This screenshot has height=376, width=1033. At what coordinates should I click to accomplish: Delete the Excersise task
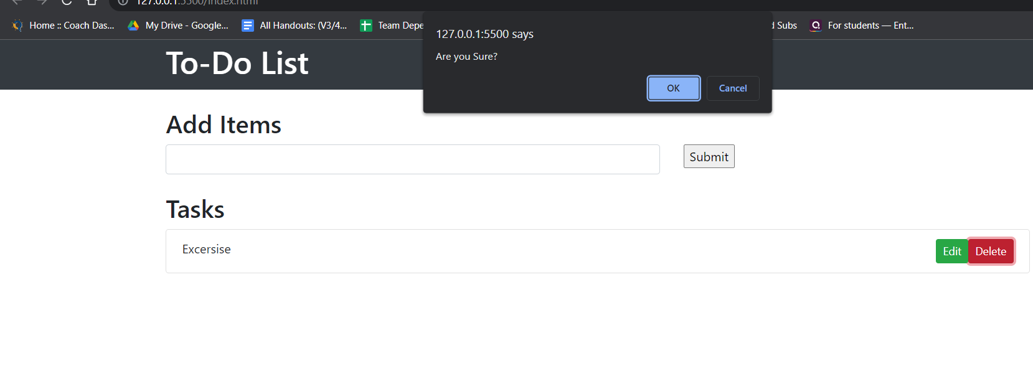coord(991,251)
